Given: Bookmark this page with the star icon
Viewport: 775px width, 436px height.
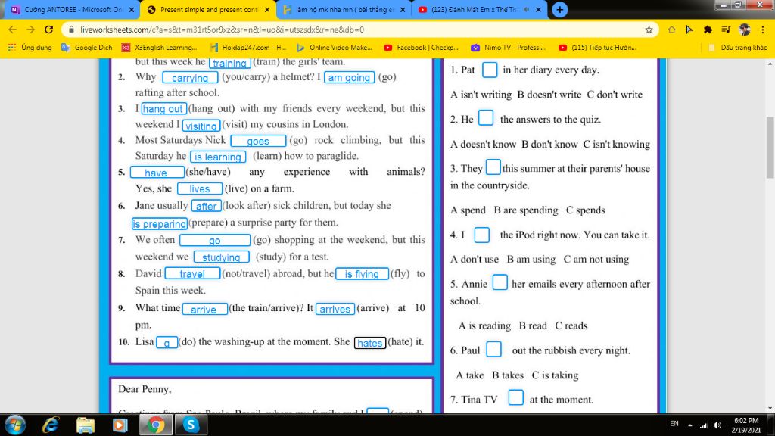Looking at the screenshot, I should click(649, 30).
